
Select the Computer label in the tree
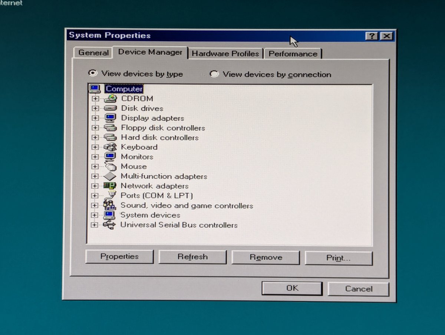coord(124,89)
